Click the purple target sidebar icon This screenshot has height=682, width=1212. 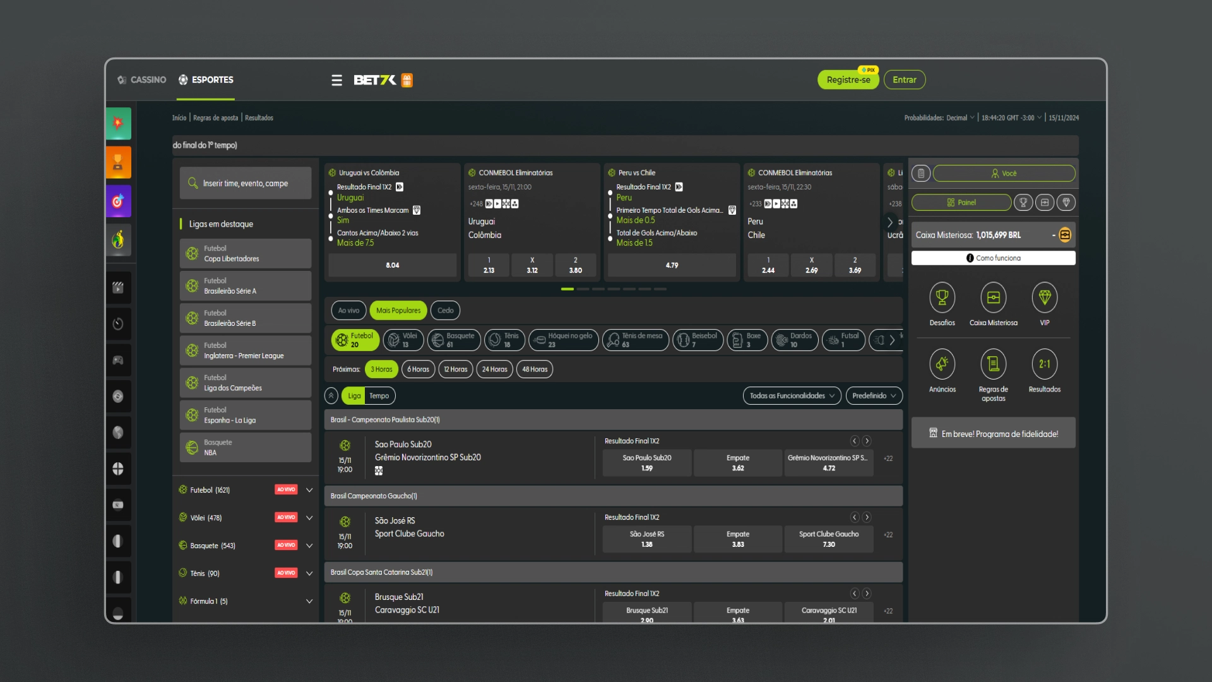pos(118,201)
